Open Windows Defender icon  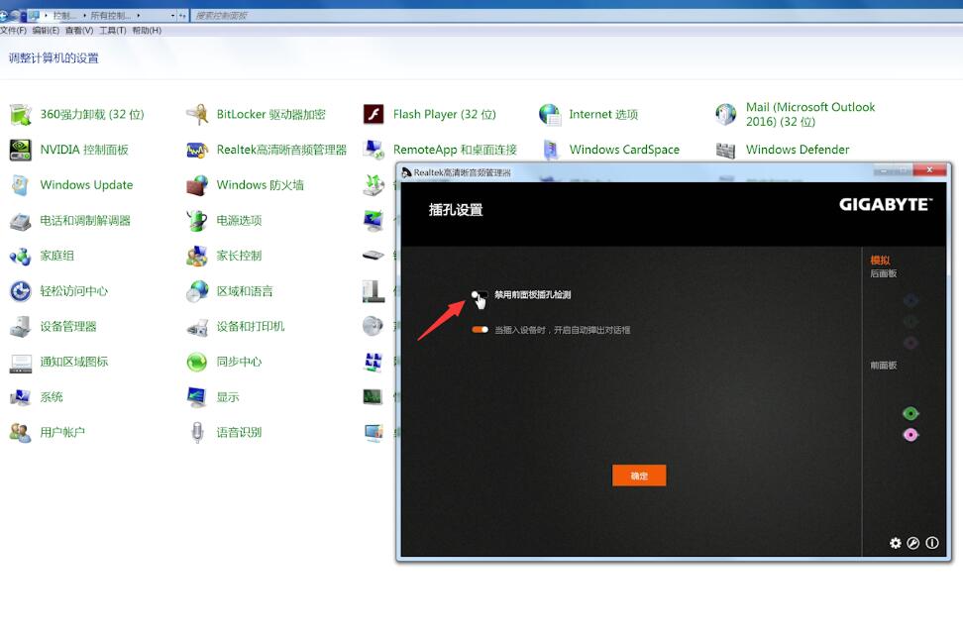[726, 150]
